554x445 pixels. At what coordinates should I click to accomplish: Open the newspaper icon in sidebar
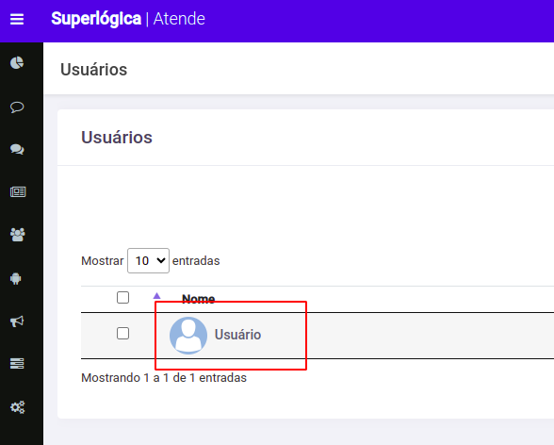tap(18, 192)
